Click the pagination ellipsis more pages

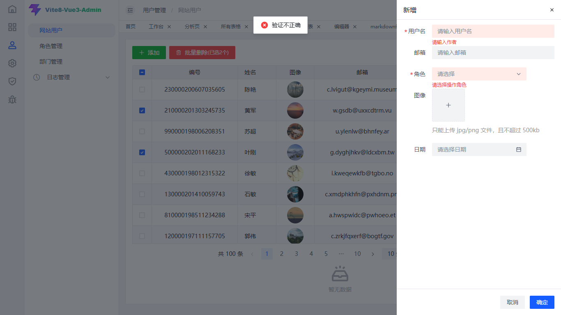(341, 254)
